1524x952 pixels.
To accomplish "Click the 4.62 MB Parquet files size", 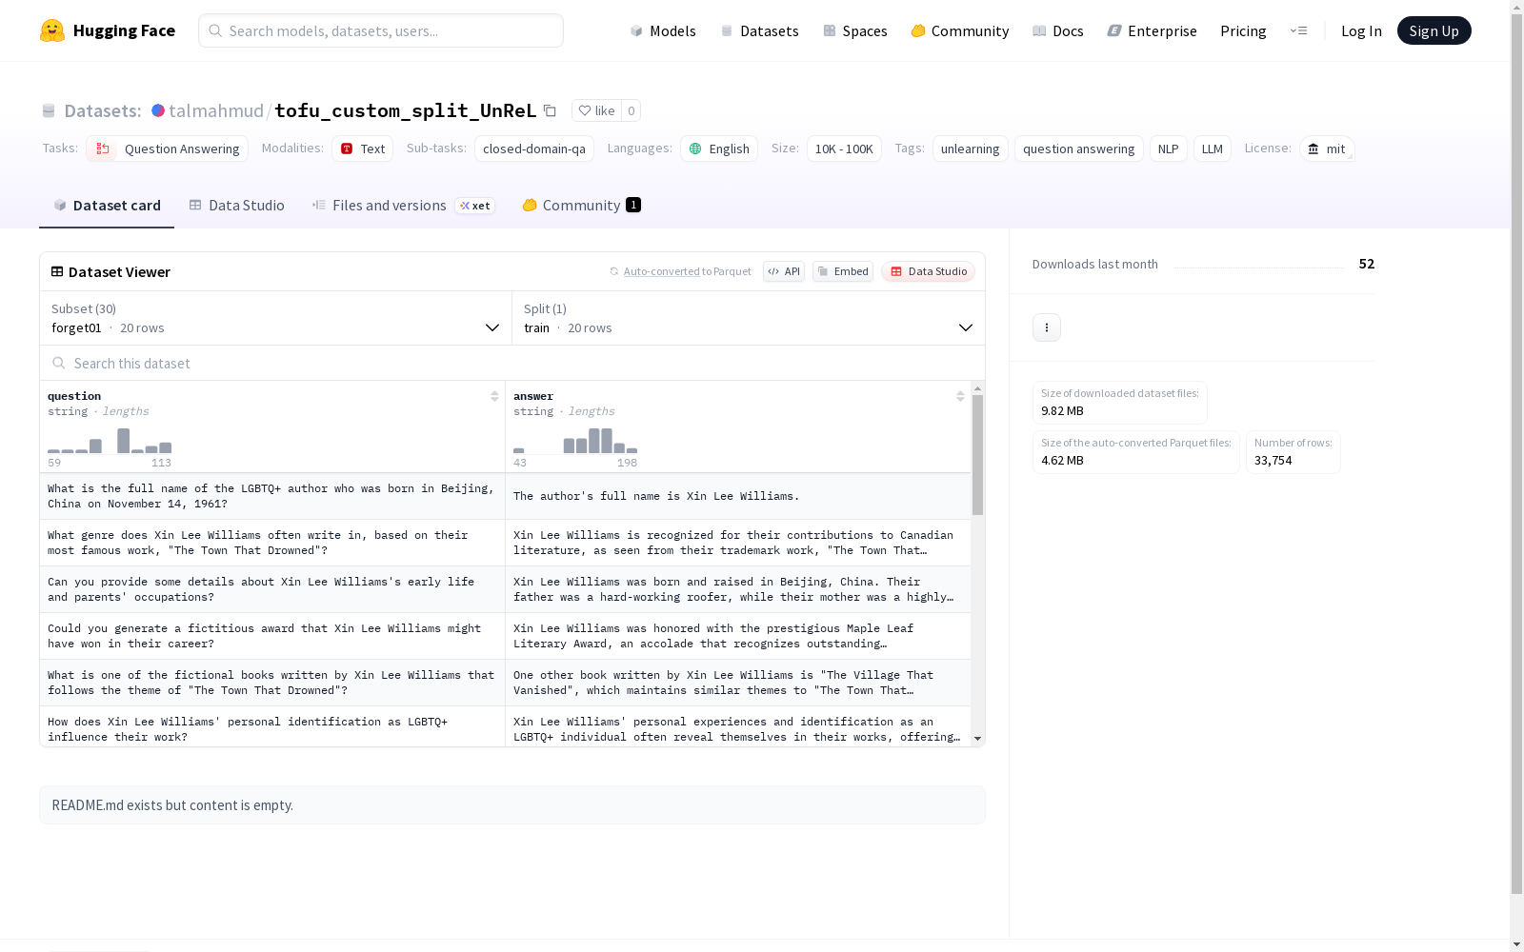I will (x=1062, y=461).
